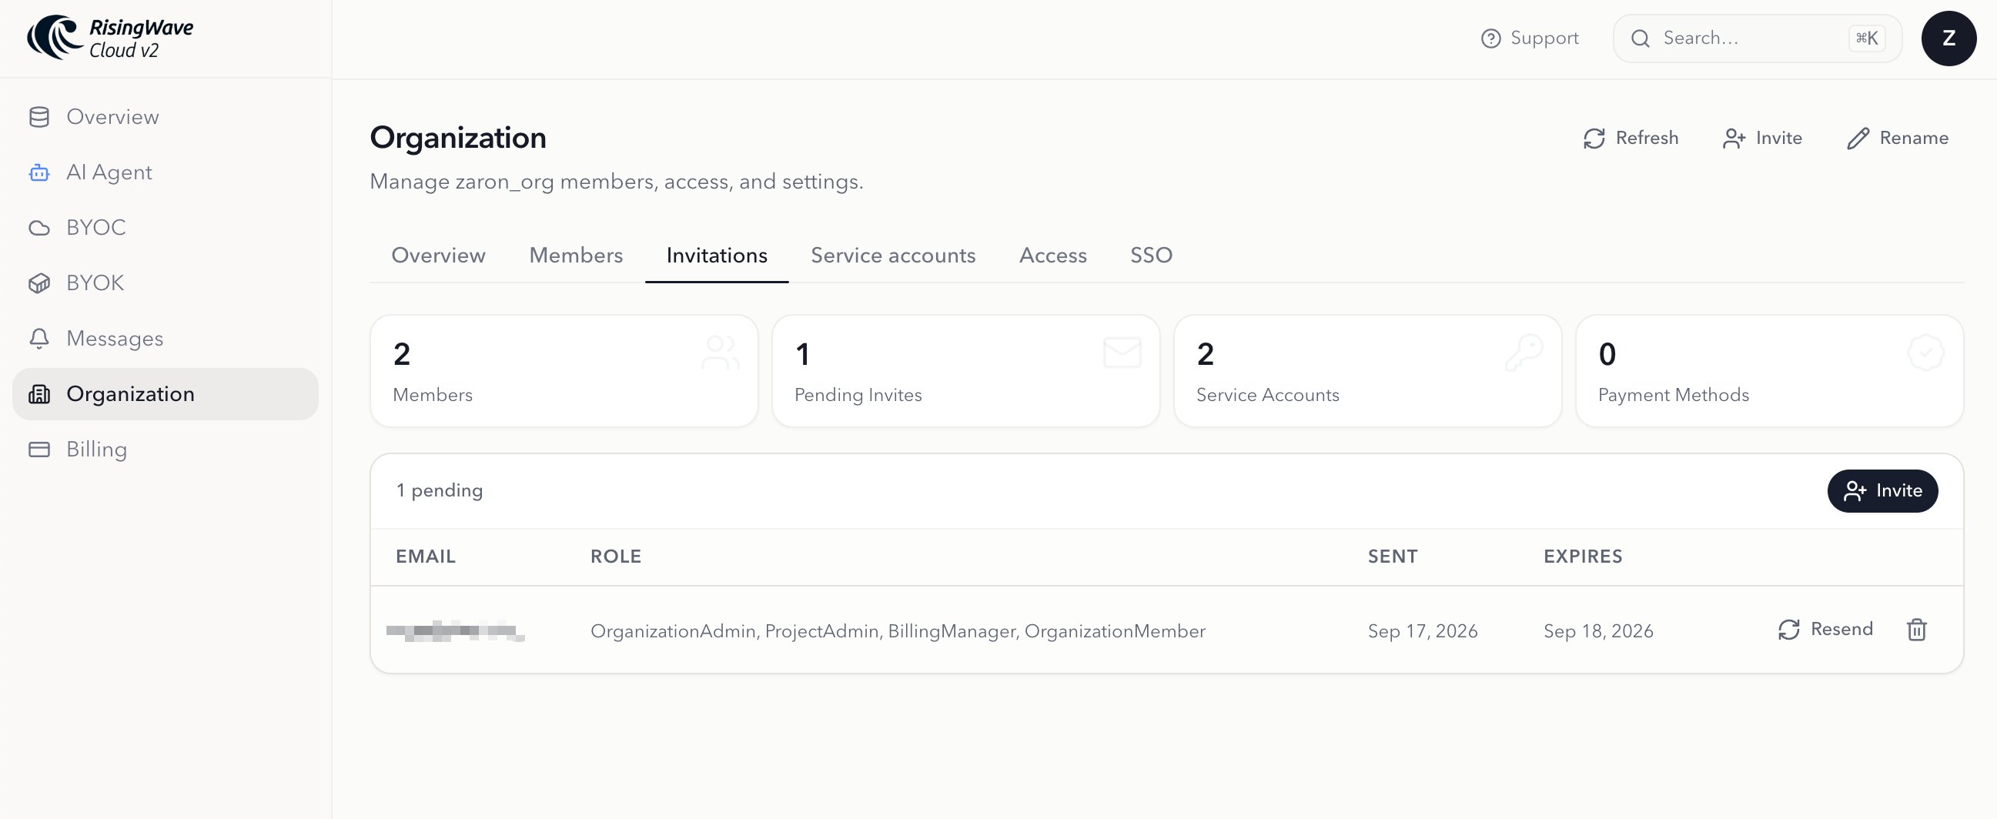Open Messages bell icon
Viewport: 1997px width, 819px height.
(x=38, y=339)
